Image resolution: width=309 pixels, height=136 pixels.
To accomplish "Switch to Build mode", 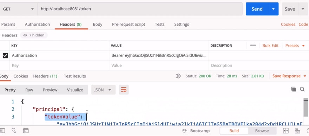I will point(234,131).
